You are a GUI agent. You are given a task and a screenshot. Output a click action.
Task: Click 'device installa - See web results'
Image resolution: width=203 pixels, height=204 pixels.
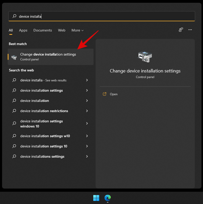point(43,80)
